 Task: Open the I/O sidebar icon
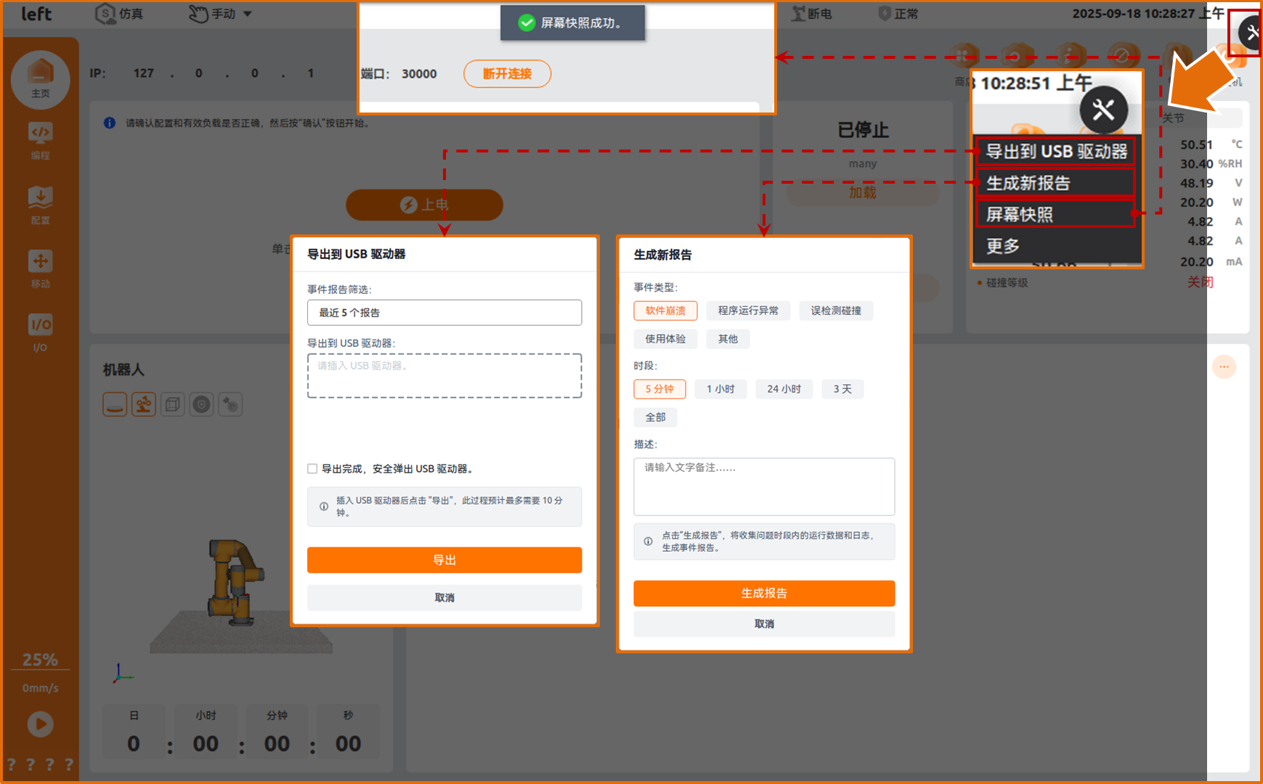40,331
